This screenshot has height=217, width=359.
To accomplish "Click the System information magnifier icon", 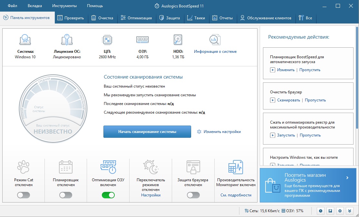I will (x=215, y=40).
